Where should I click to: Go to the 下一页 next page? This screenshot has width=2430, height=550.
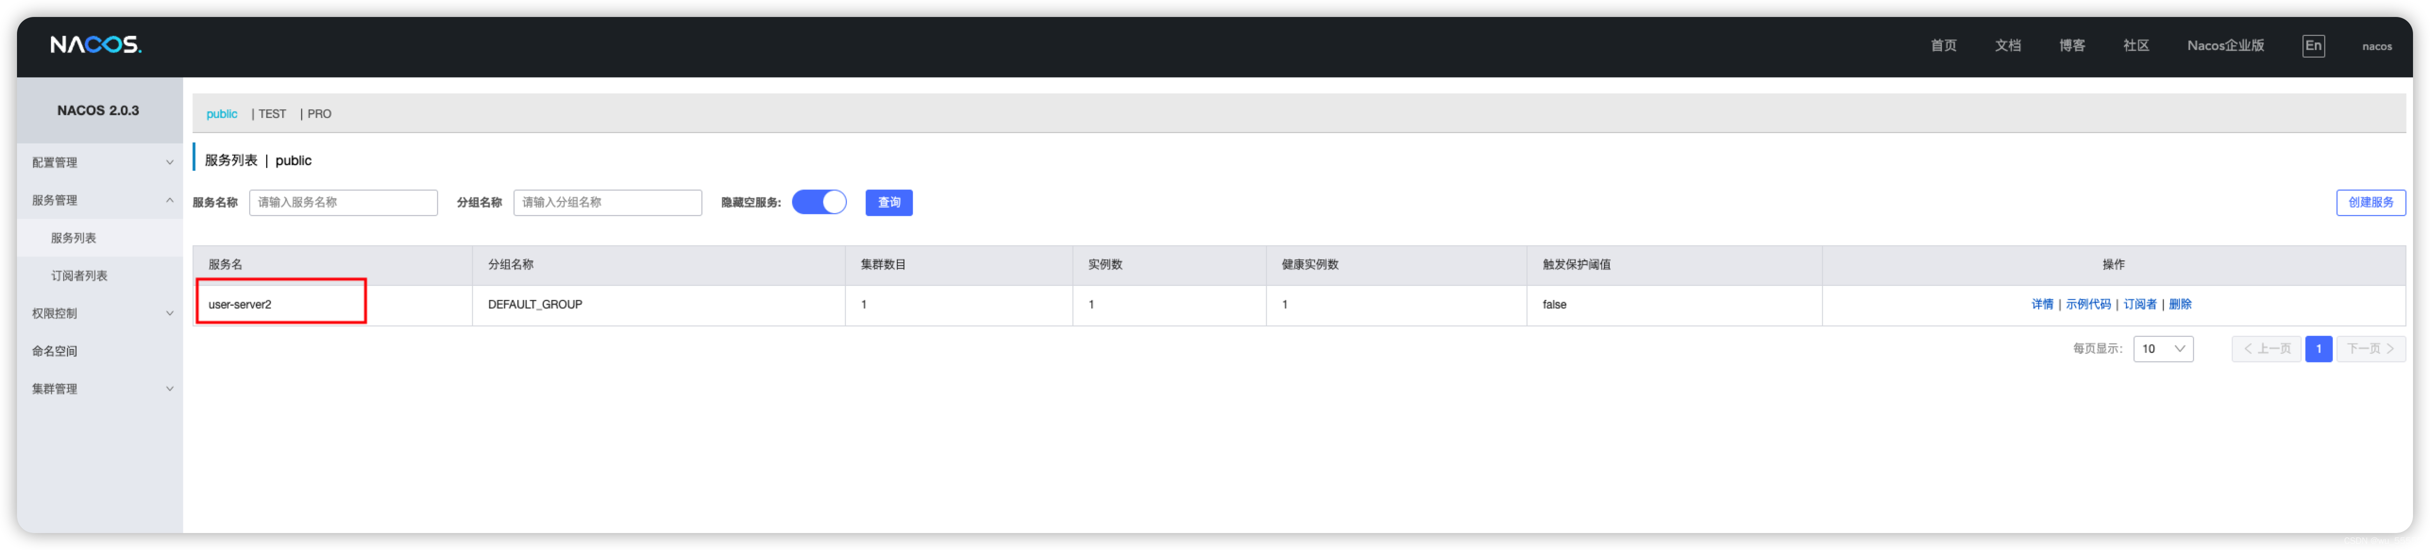[x=2370, y=349]
